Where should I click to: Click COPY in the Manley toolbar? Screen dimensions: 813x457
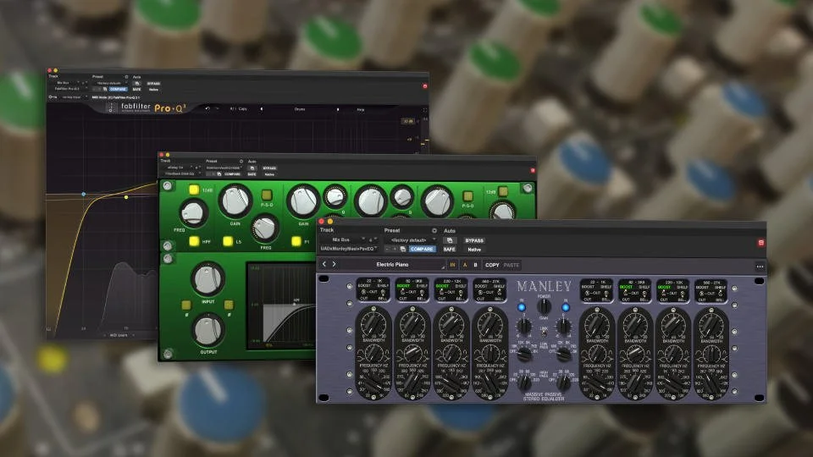point(492,265)
